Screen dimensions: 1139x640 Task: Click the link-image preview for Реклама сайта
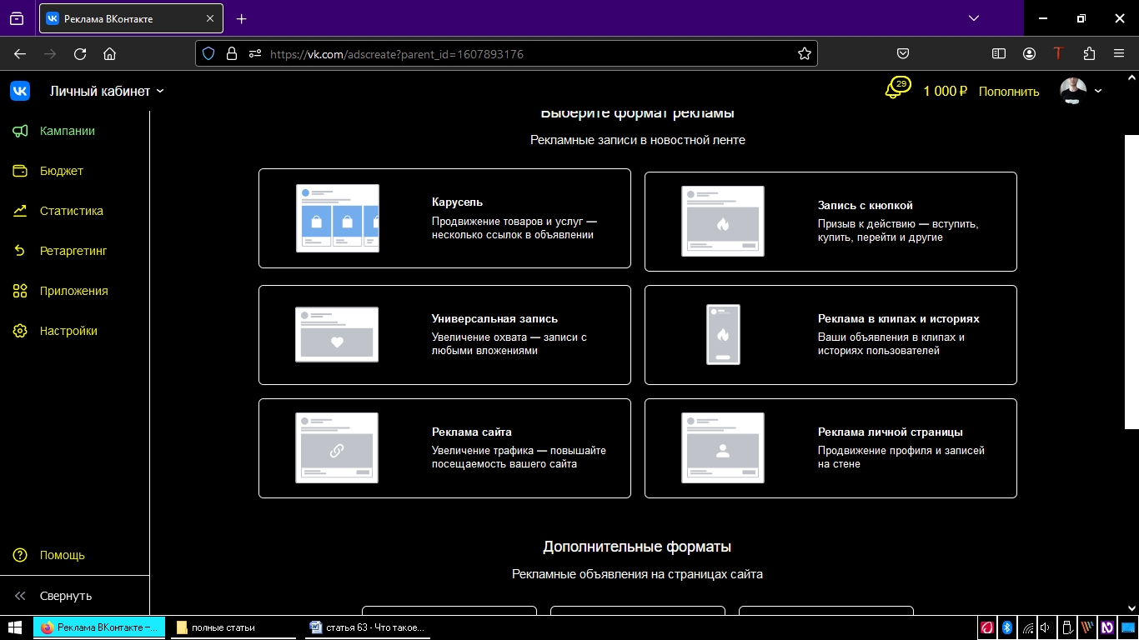[337, 448]
